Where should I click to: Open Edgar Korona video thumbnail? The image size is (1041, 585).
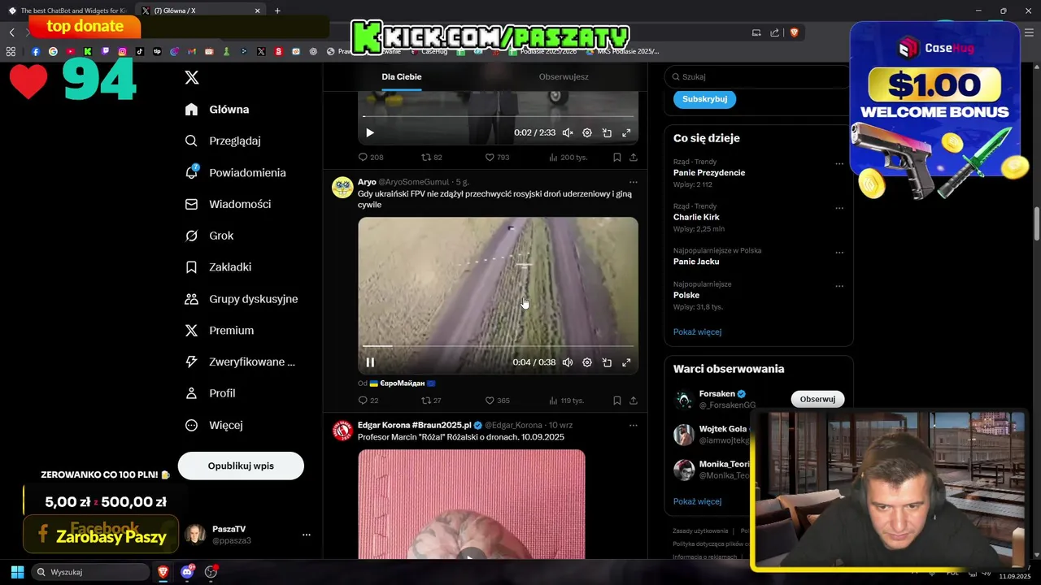(472, 504)
